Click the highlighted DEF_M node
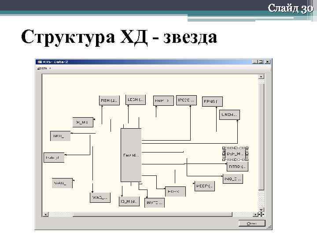Screen dimensions: 317x238 point(235,154)
